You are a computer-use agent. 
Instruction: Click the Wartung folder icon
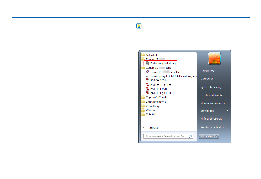click(x=143, y=110)
